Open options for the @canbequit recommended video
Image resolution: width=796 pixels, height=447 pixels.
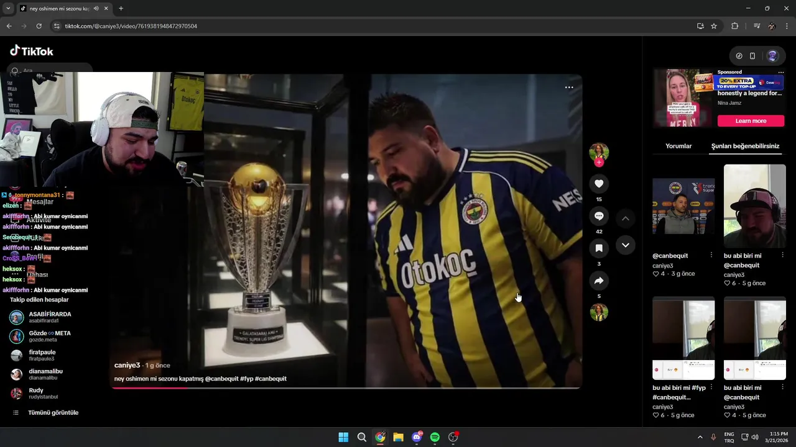[711, 255]
